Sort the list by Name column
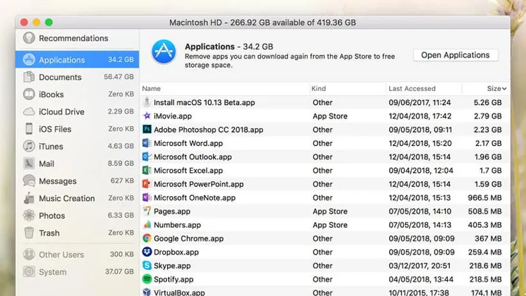This screenshot has height=296, width=526. (x=151, y=88)
